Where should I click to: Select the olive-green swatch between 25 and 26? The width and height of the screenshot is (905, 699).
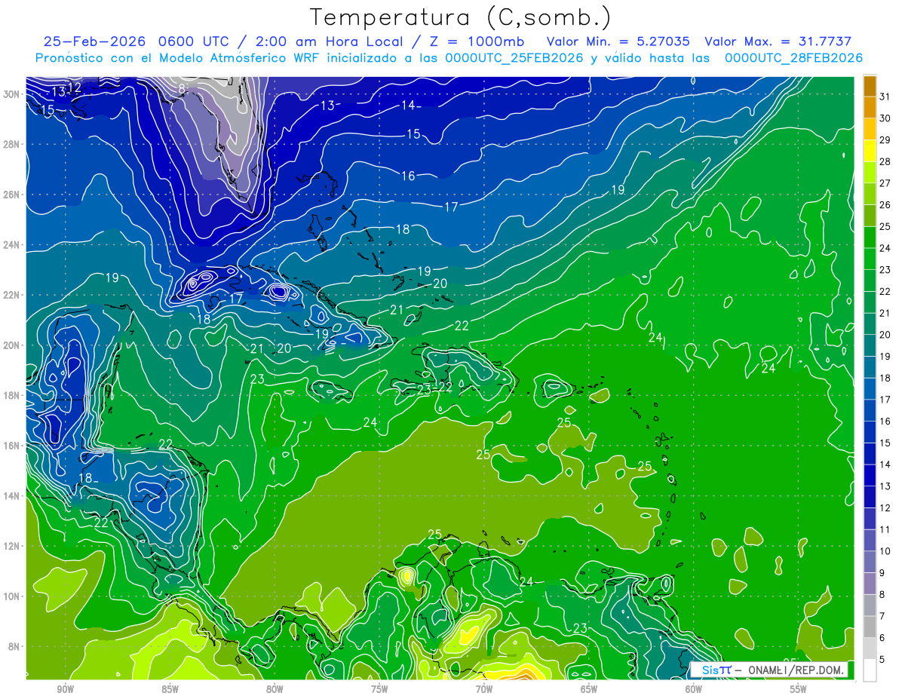(x=870, y=216)
